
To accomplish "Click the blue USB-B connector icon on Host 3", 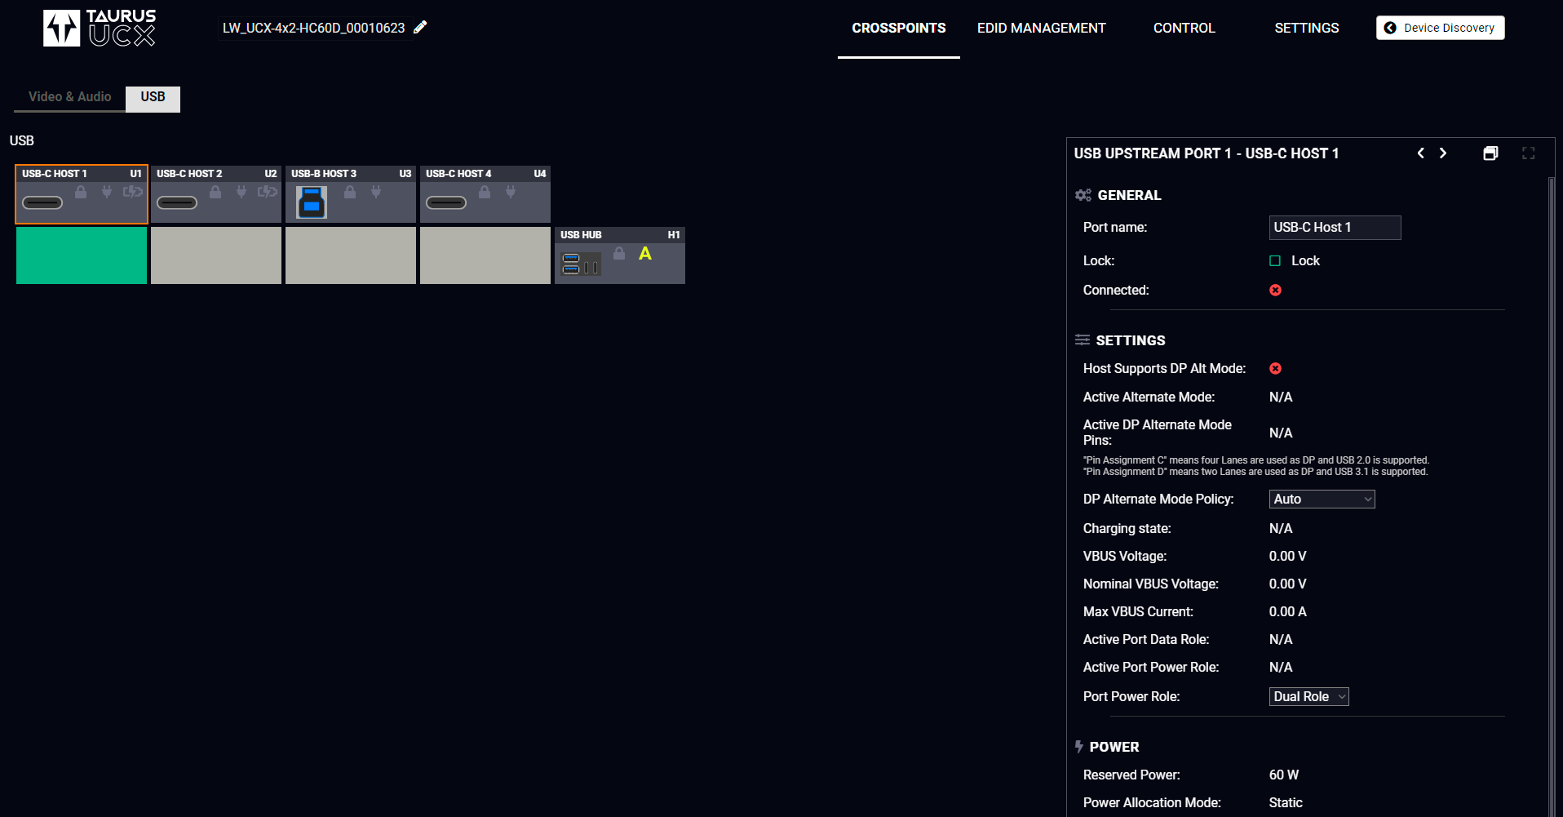I will 312,202.
